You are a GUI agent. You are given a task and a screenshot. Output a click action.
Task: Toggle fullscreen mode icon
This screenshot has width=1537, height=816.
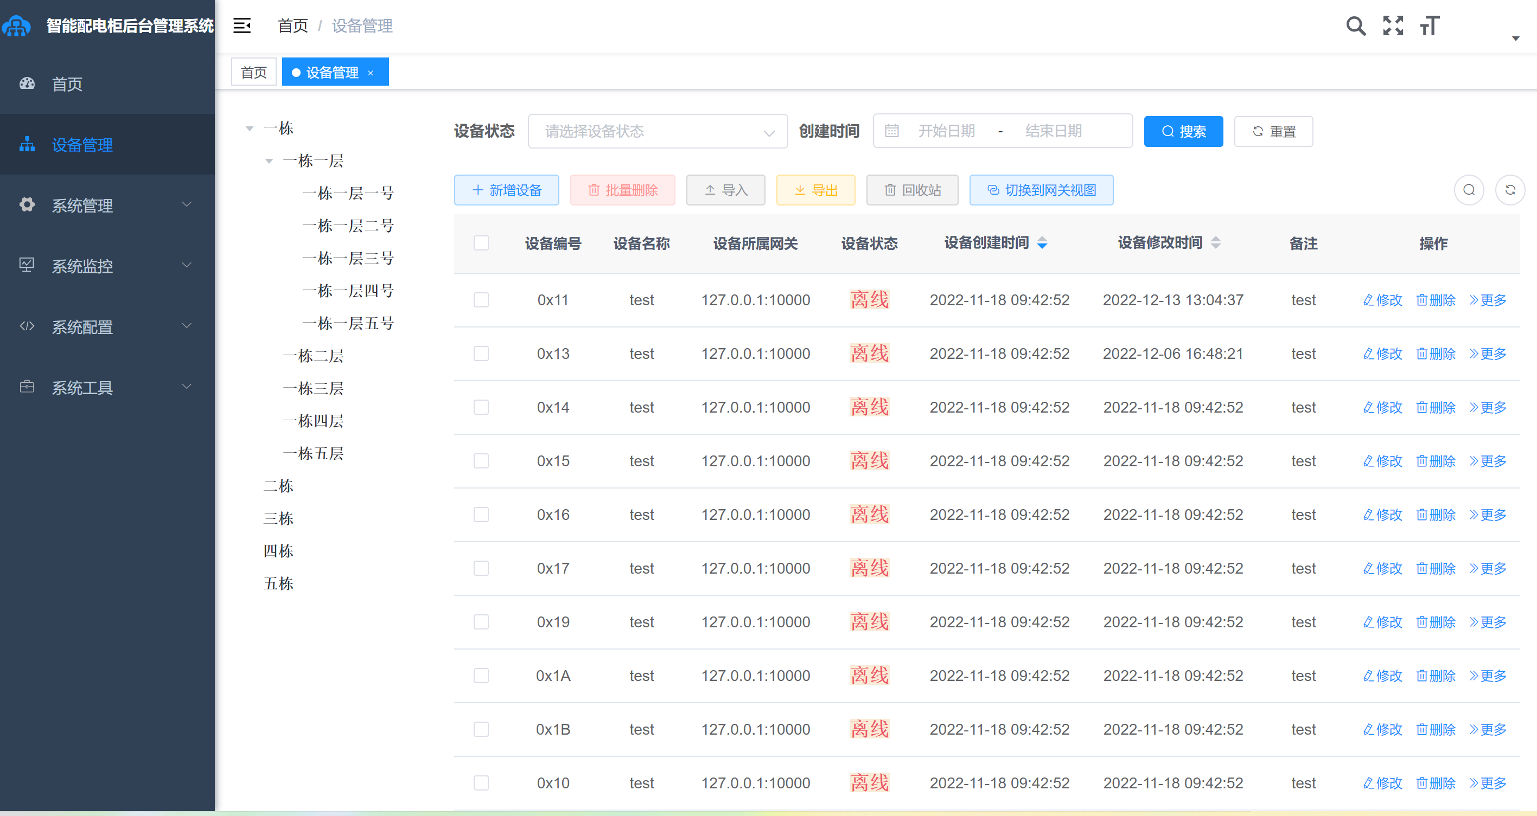coord(1393,25)
